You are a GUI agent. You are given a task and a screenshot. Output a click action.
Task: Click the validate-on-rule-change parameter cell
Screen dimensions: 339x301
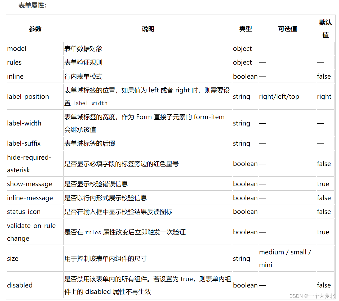35,232
